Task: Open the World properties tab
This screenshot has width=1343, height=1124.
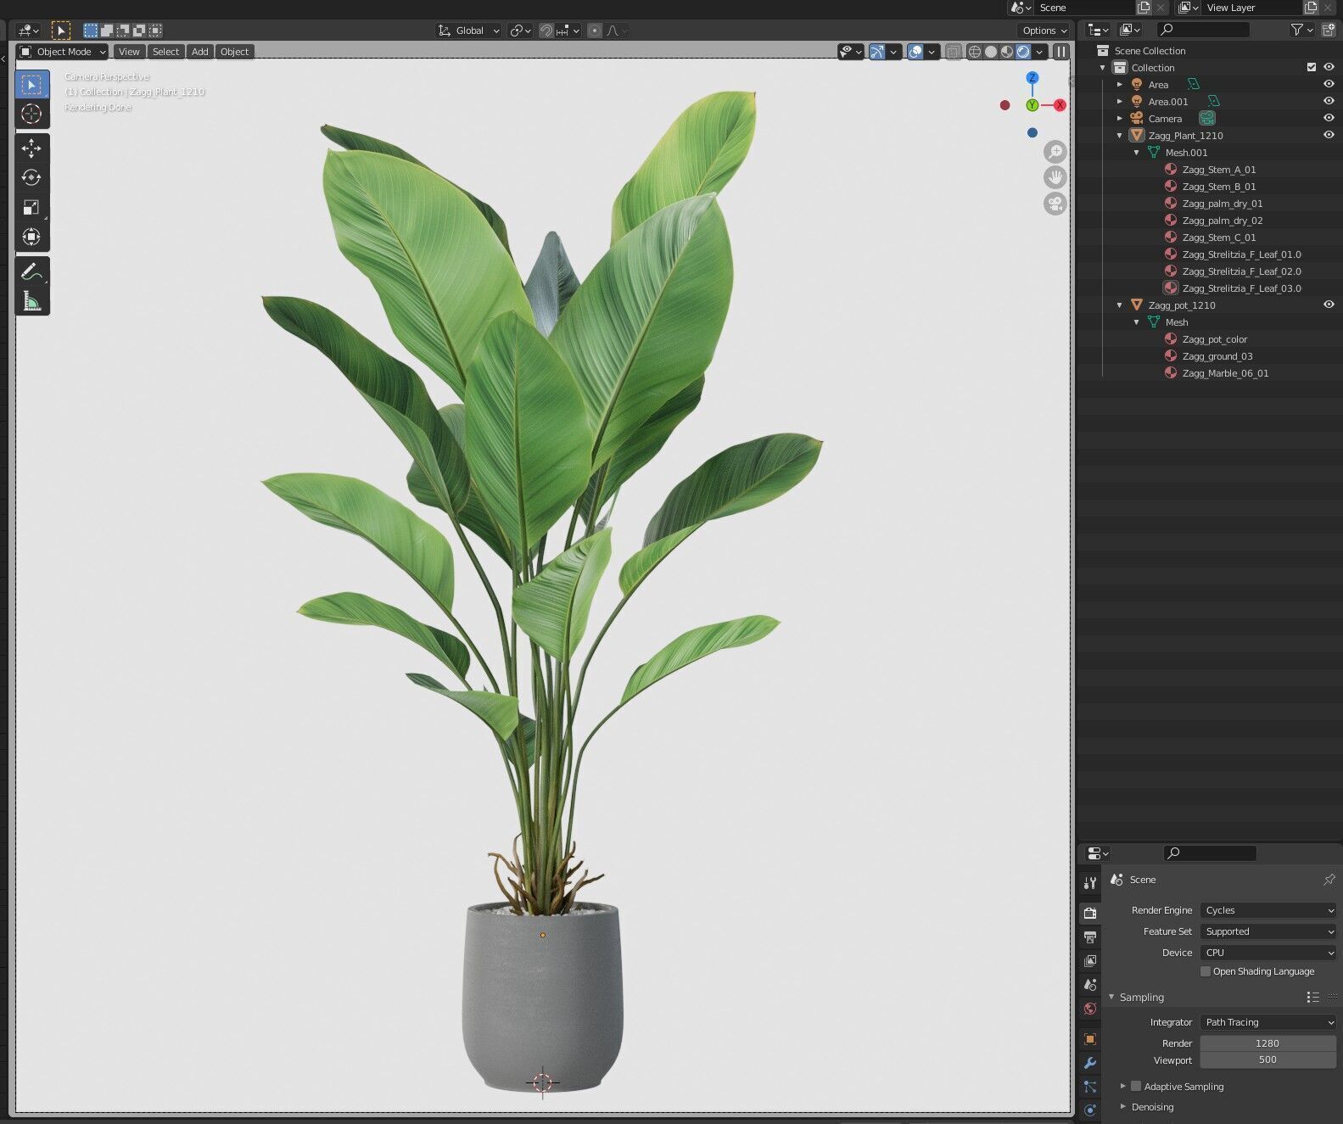Action: (1090, 1009)
